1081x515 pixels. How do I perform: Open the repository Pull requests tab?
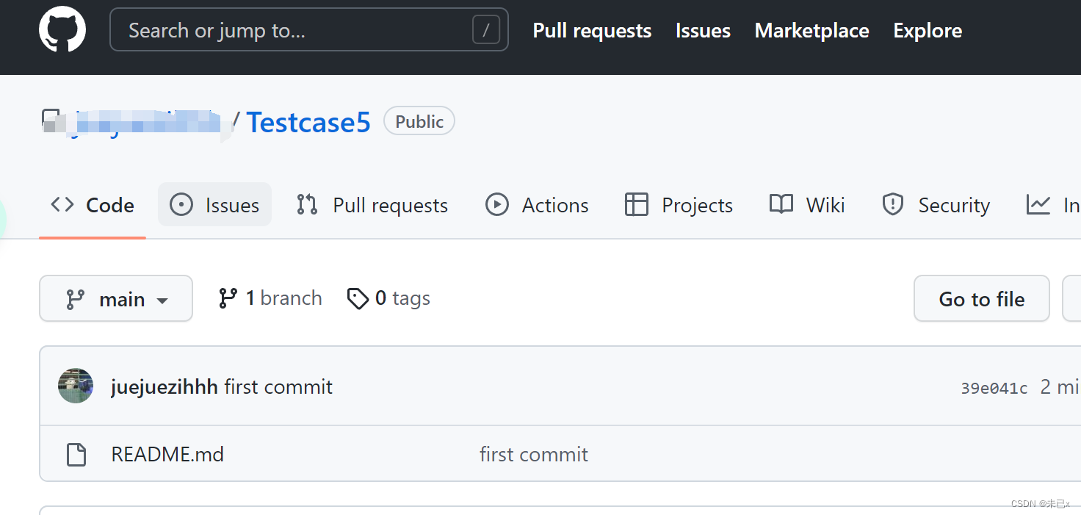pos(372,205)
